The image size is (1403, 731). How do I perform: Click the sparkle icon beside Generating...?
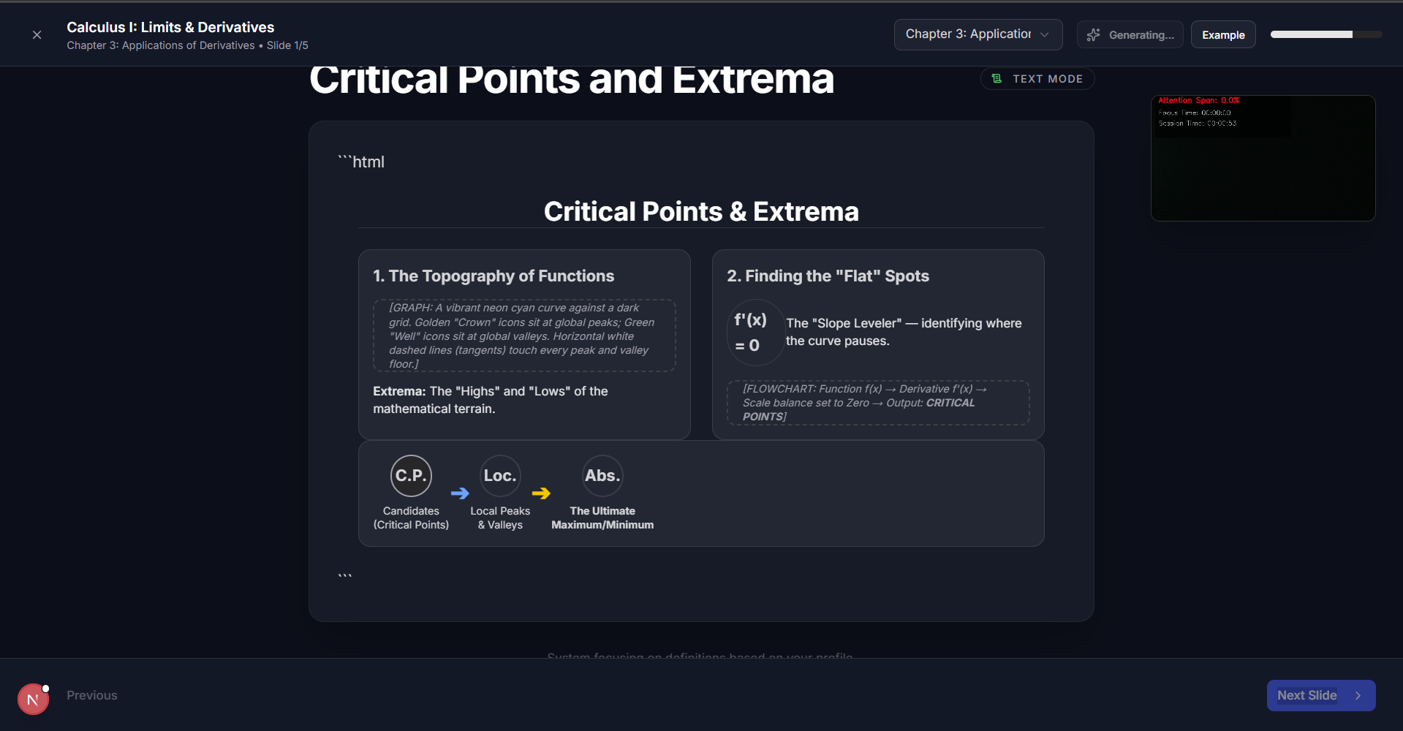[1093, 35]
